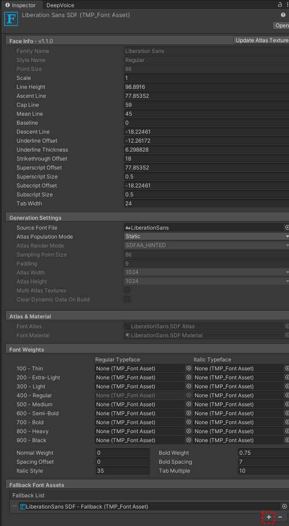The height and width of the screenshot is (526, 289).
Task: Open the Atlas Render Mode dropdown
Action: pos(206,246)
